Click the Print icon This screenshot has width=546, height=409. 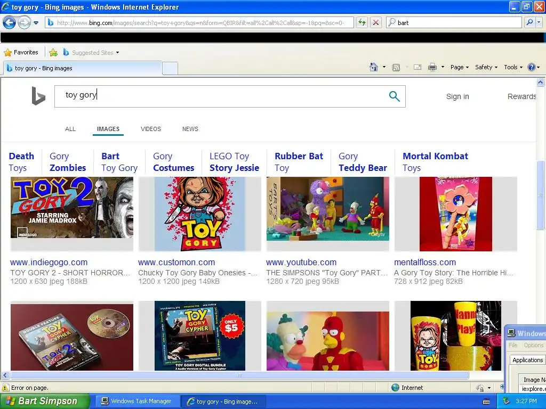432,67
